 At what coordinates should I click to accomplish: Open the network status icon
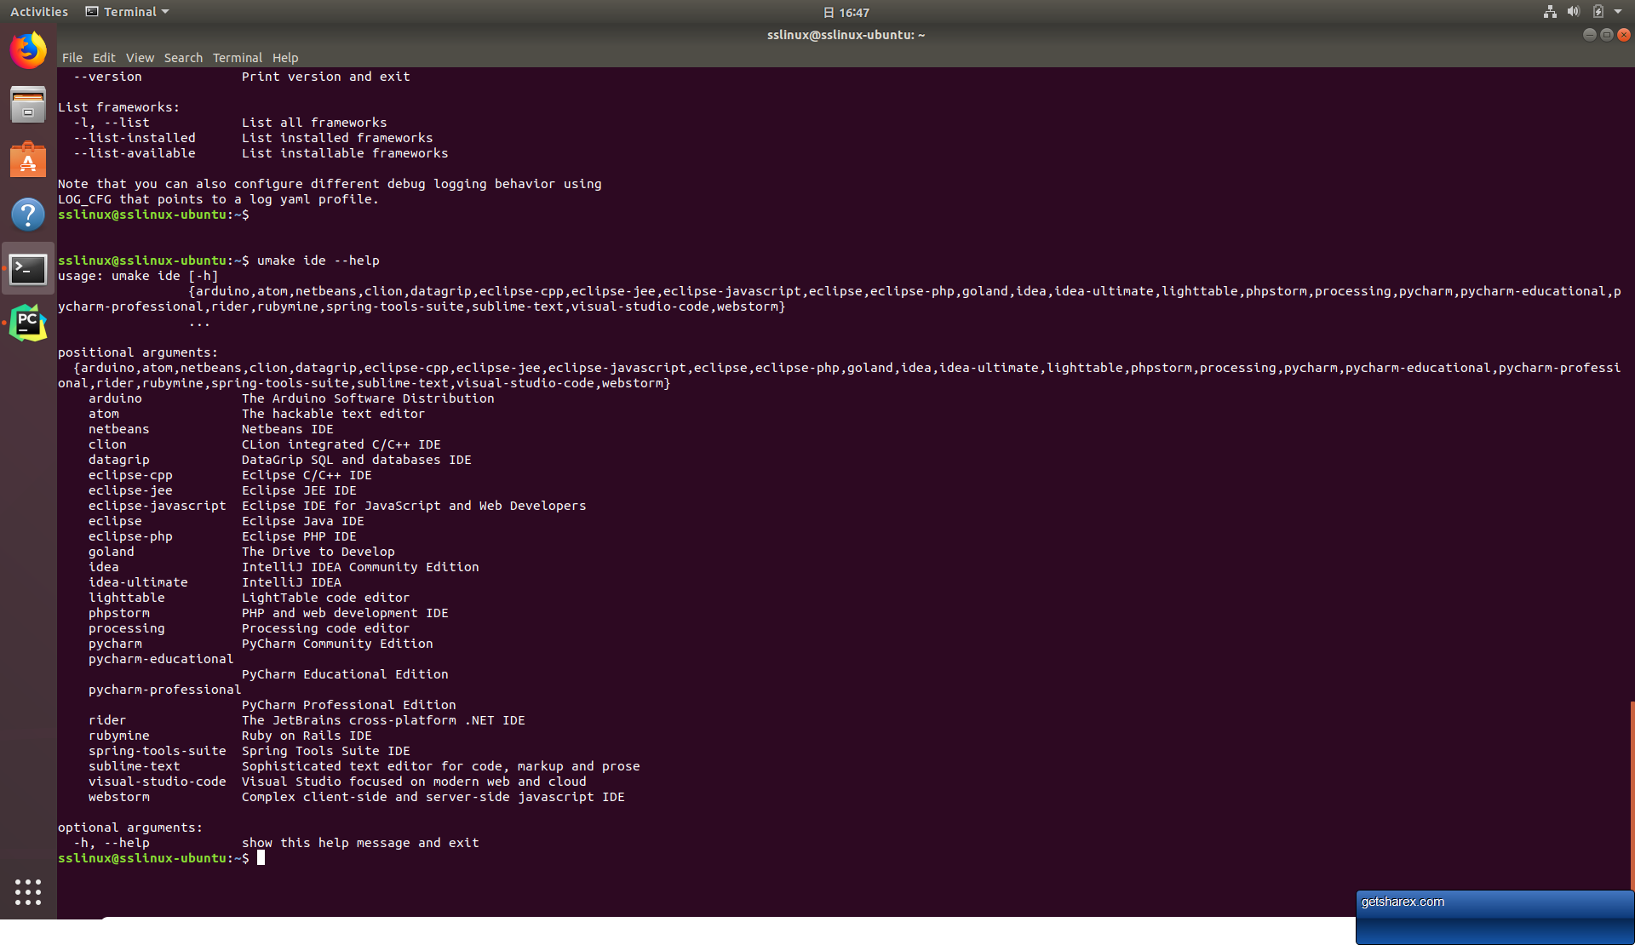(1550, 12)
